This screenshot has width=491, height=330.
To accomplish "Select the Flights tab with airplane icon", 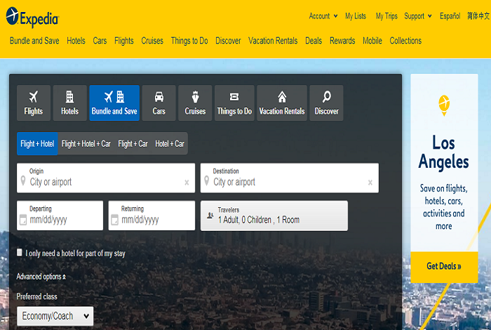I will click(x=34, y=103).
